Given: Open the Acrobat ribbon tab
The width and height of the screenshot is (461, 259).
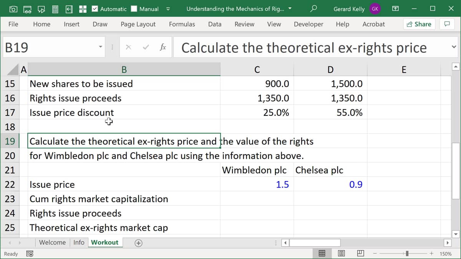Looking at the screenshot, I should (373, 24).
